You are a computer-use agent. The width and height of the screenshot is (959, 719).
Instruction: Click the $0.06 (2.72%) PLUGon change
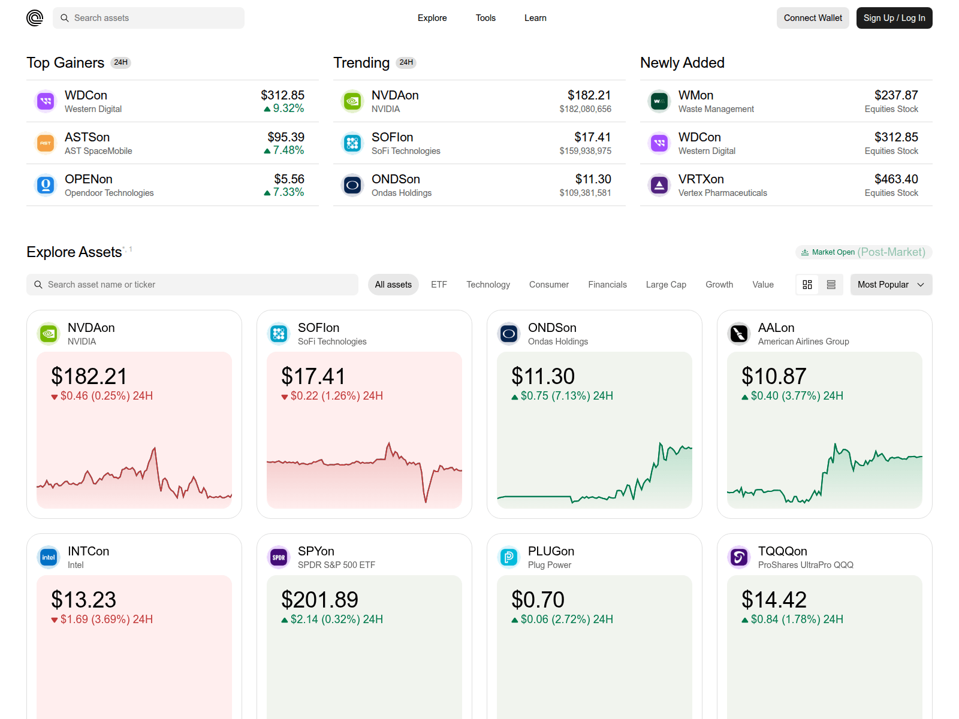pos(562,620)
